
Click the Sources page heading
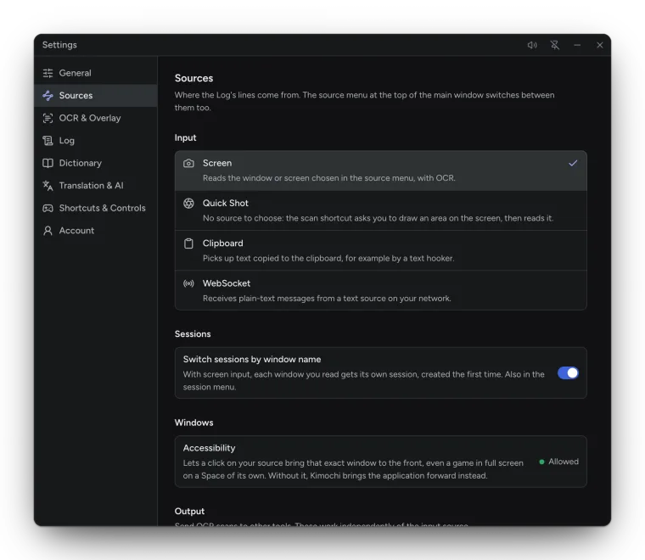193,78
